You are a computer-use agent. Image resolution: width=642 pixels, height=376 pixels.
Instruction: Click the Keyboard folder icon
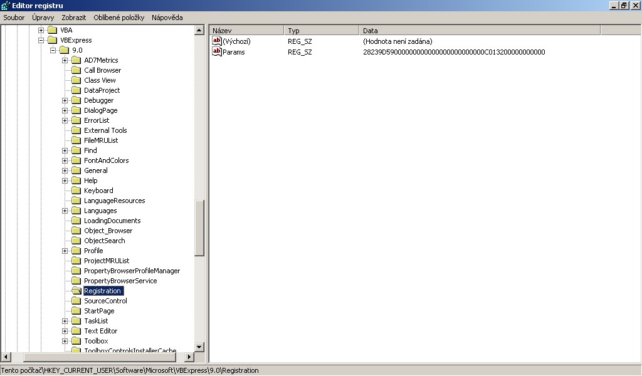[76, 191]
